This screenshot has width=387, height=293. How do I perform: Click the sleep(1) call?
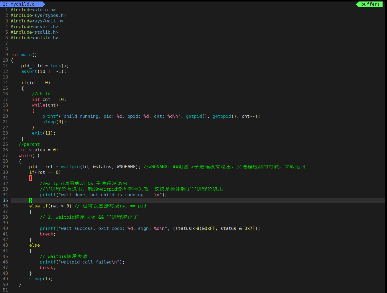pos(41,279)
